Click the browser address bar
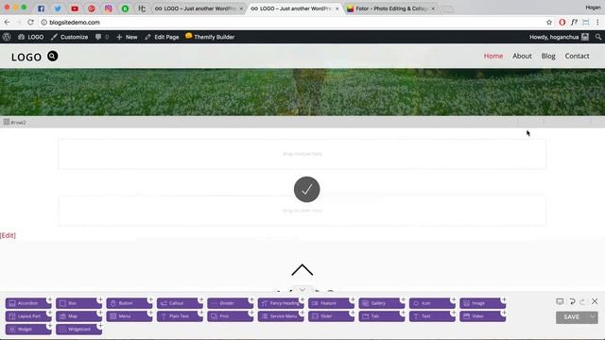Viewport: 605px width, 340px height. point(293,23)
